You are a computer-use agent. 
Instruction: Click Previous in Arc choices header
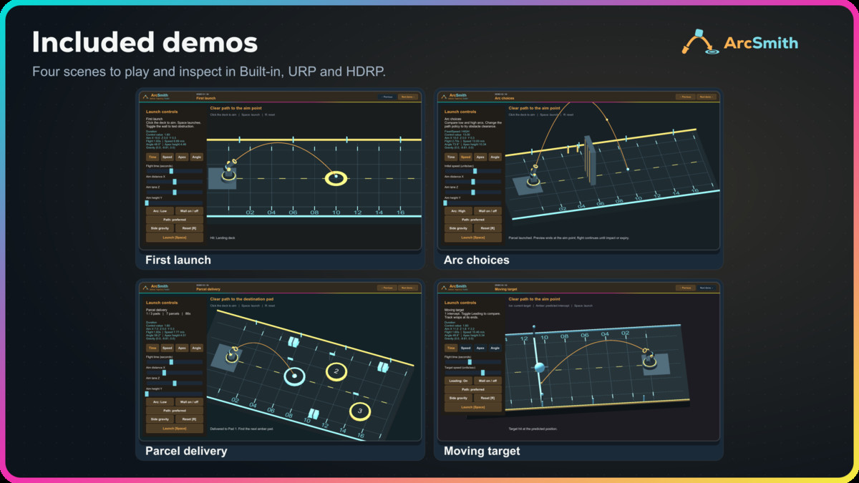click(686, 97)
